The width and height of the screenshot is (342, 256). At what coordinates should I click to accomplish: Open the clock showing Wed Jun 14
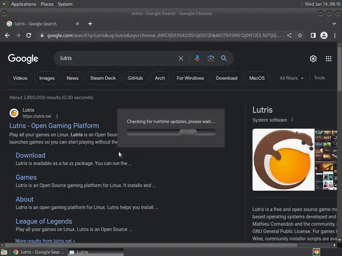click(x=322, y=4)
